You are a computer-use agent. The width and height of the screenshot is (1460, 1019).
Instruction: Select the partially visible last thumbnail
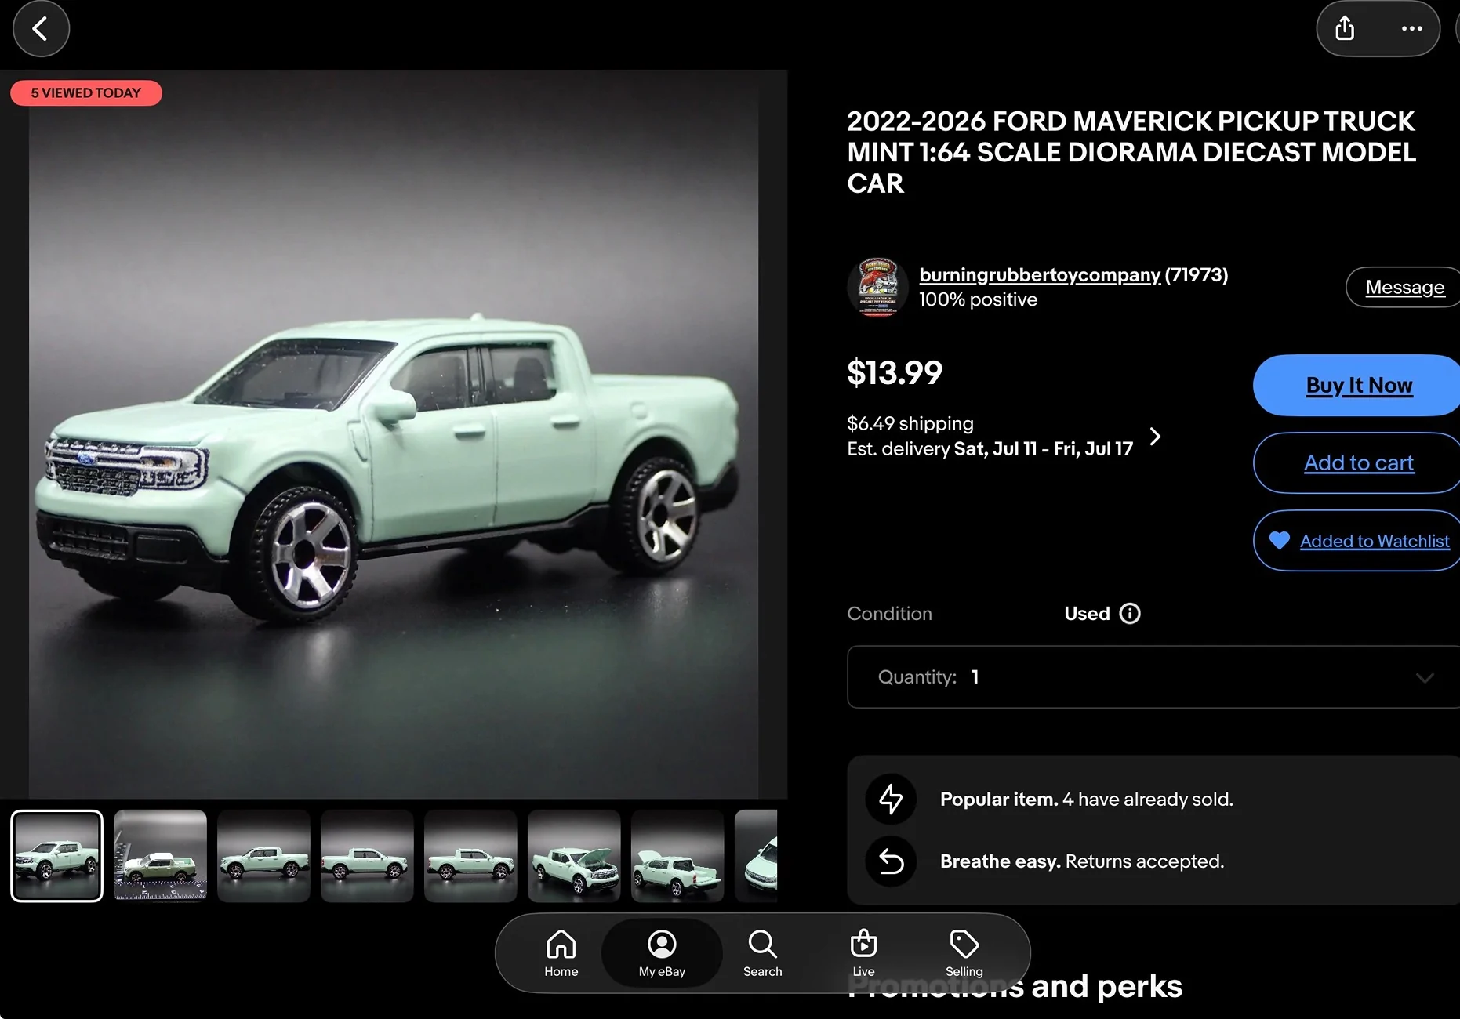tap(756, 856)
